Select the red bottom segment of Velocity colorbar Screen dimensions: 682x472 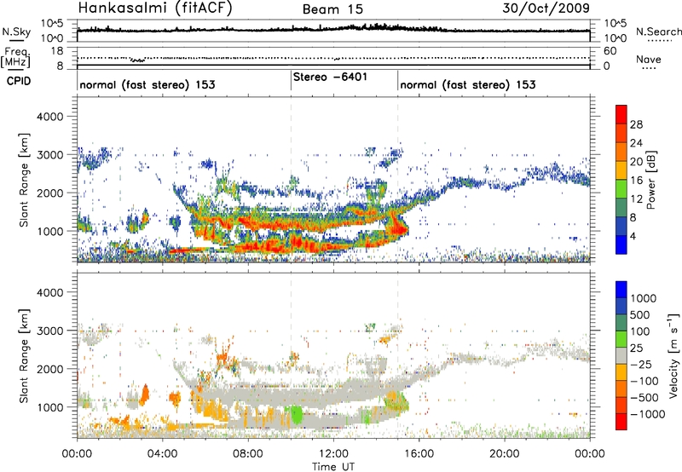[x=621, y=422]
